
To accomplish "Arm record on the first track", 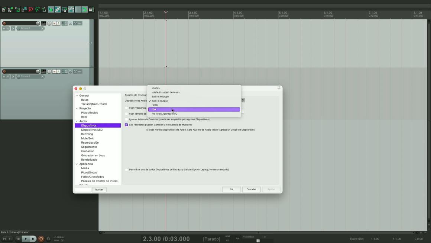I will (x=4, y=23).
